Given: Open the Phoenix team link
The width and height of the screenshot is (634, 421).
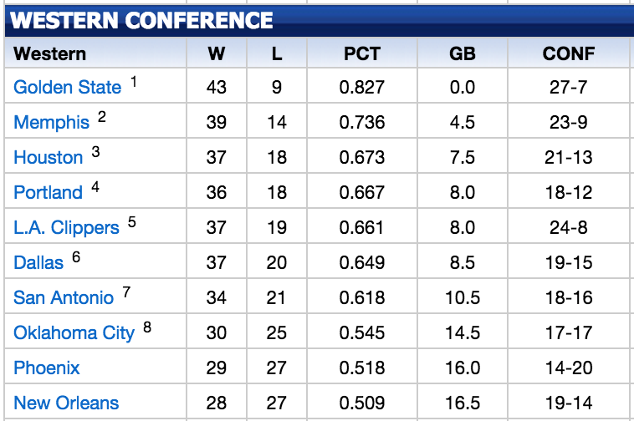Looking at the screenshot, I should 47,368.
